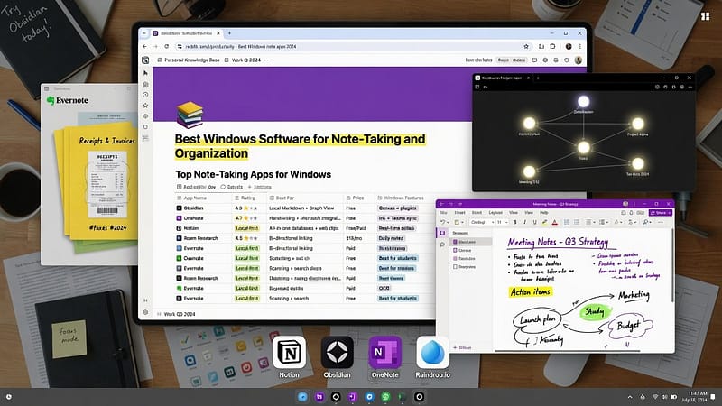Click the browser back arrow
This screenshot has height=406, width=722.
click(x=145, y=47)
